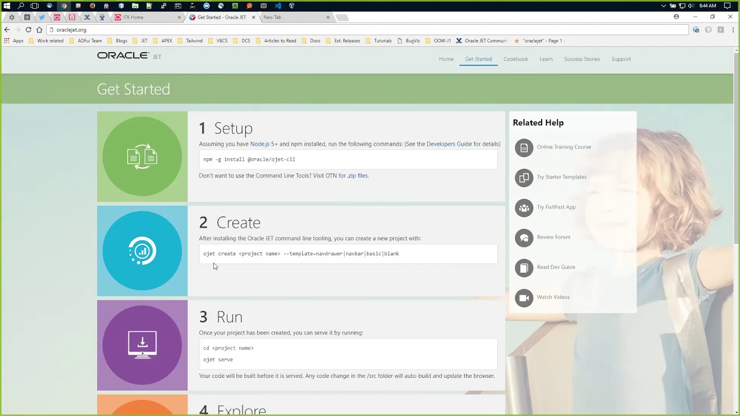Open the APEX bookmarks folder
Screen dimensions: 740x416
point(162,41)
